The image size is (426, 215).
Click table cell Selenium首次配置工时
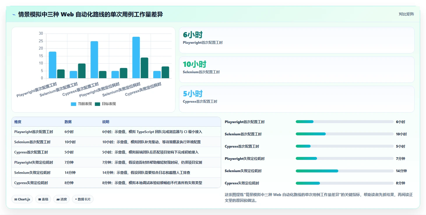pyautogui.click(x=32, y=142)
